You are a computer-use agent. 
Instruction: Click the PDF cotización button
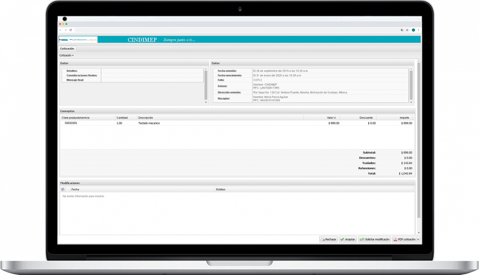404,239
